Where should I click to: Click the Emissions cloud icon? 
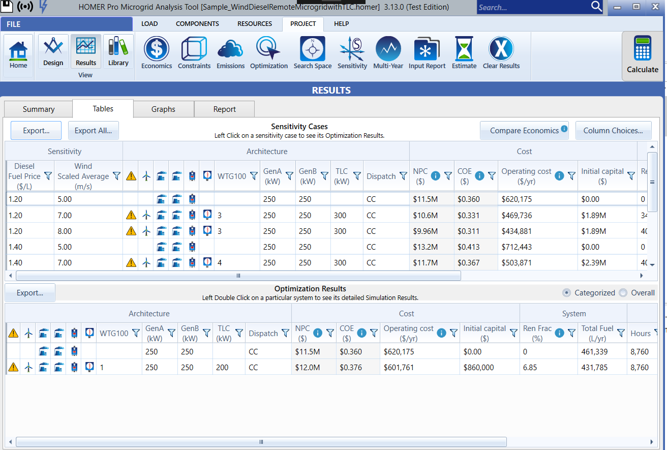coord(230,50)
